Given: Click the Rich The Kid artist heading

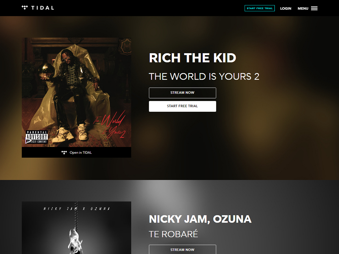Looking at the screenshot, I should click(192, 58).
